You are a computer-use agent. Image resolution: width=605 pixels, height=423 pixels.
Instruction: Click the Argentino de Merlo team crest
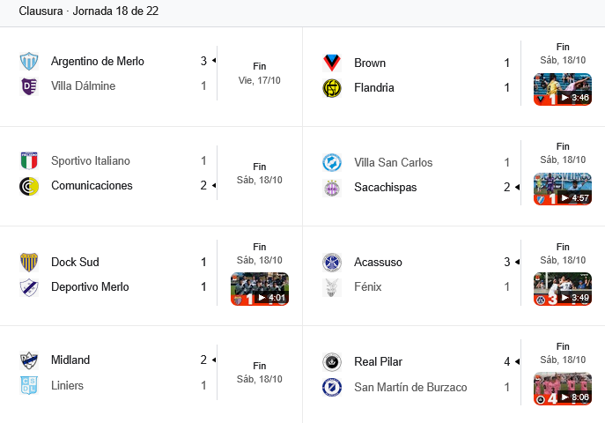click(x=29, y=62)
